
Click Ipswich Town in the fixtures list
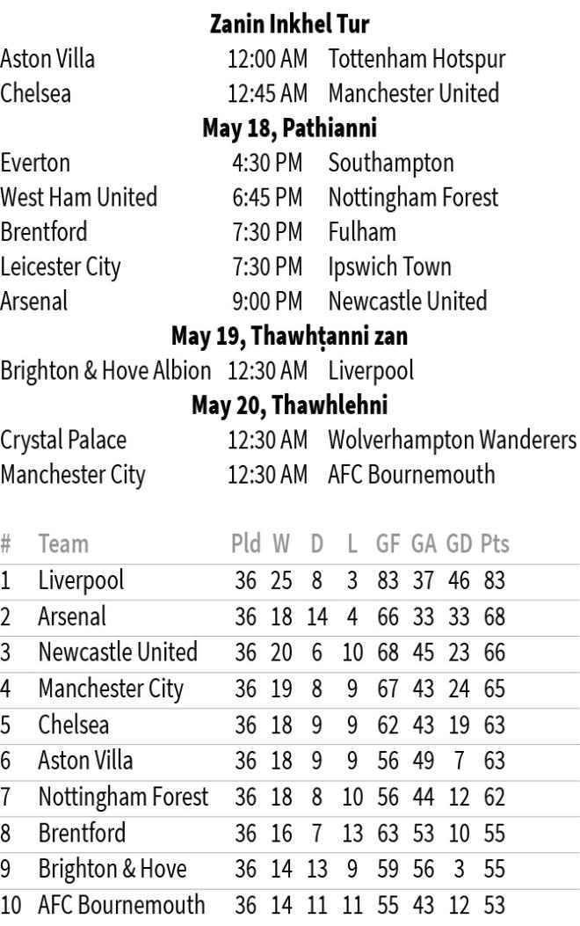[x=389, y=267]
